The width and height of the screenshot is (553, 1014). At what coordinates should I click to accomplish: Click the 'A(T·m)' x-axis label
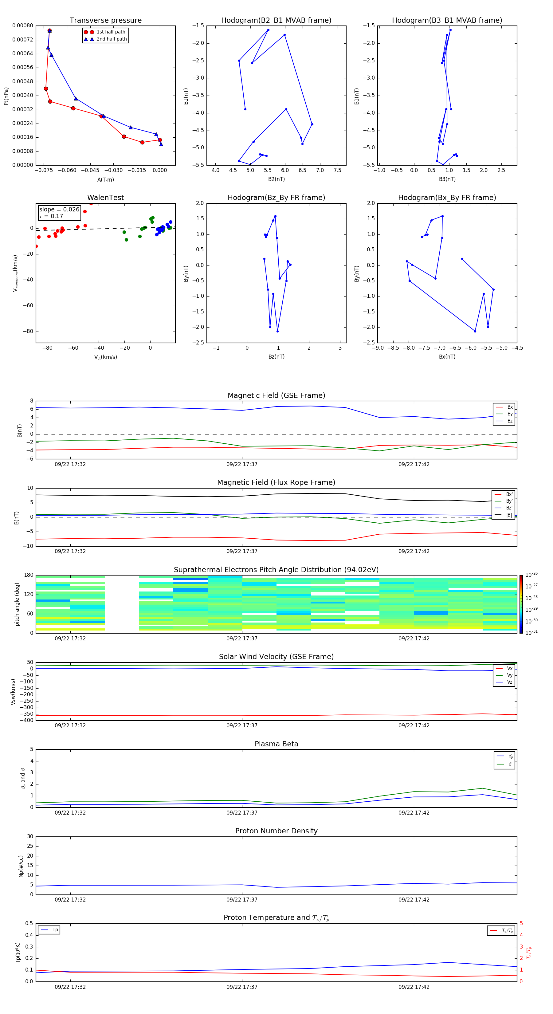pyautogui.click(x=105, y=180)
